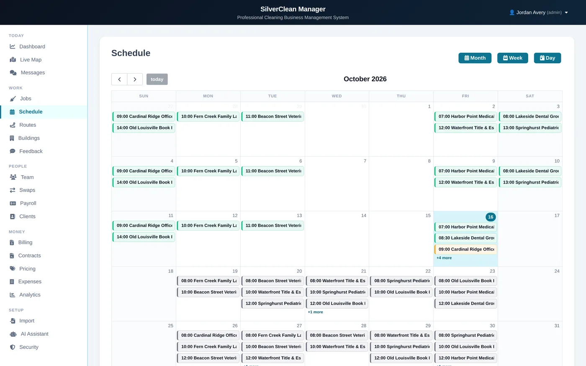Screen dimensions: 586x366
Task: Switch to Day view
Action: point(547,58)
